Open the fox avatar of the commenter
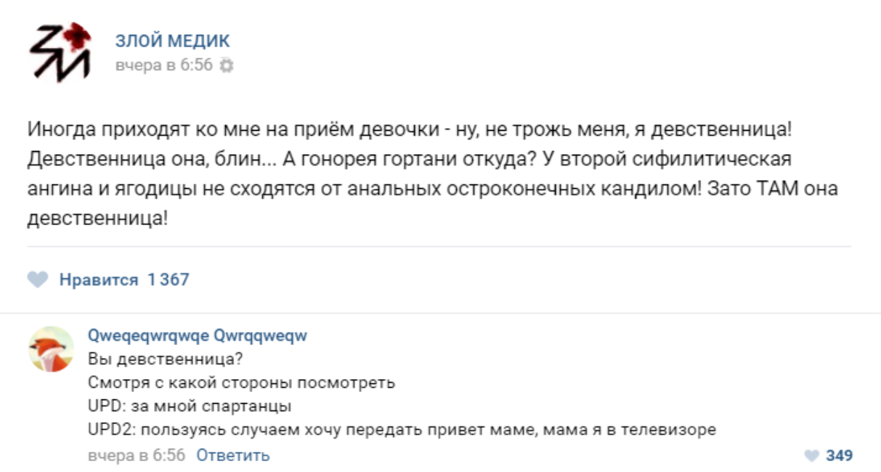The width and height of the screenshot is (881, 472). click(x=51, y=349)
